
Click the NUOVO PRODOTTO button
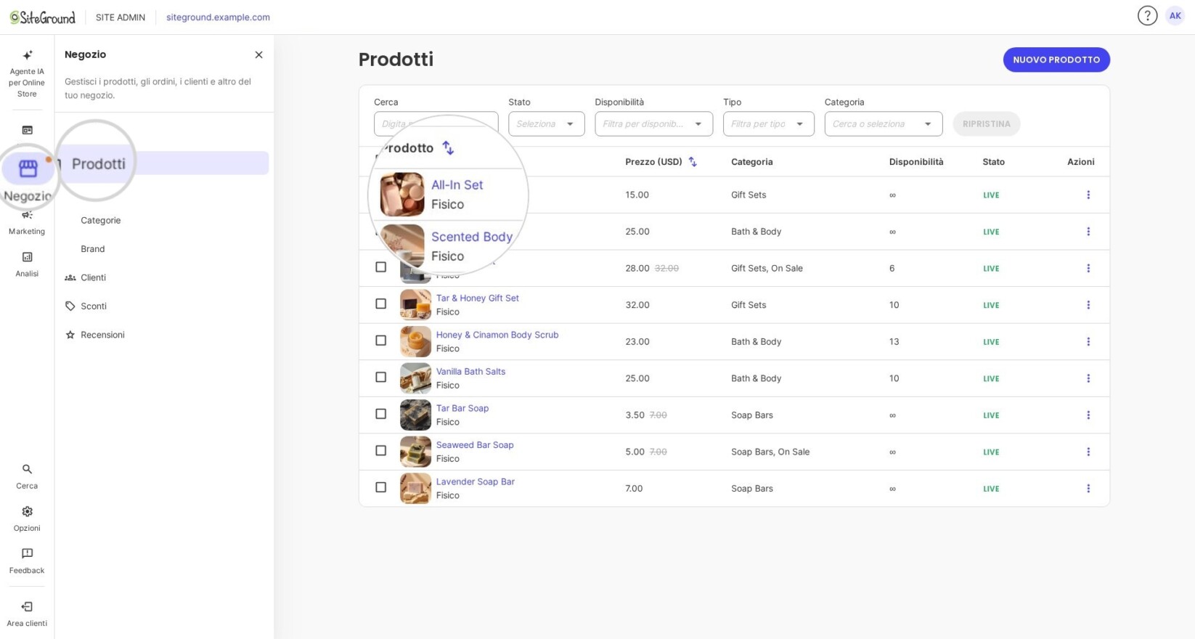click(1056, 60)
